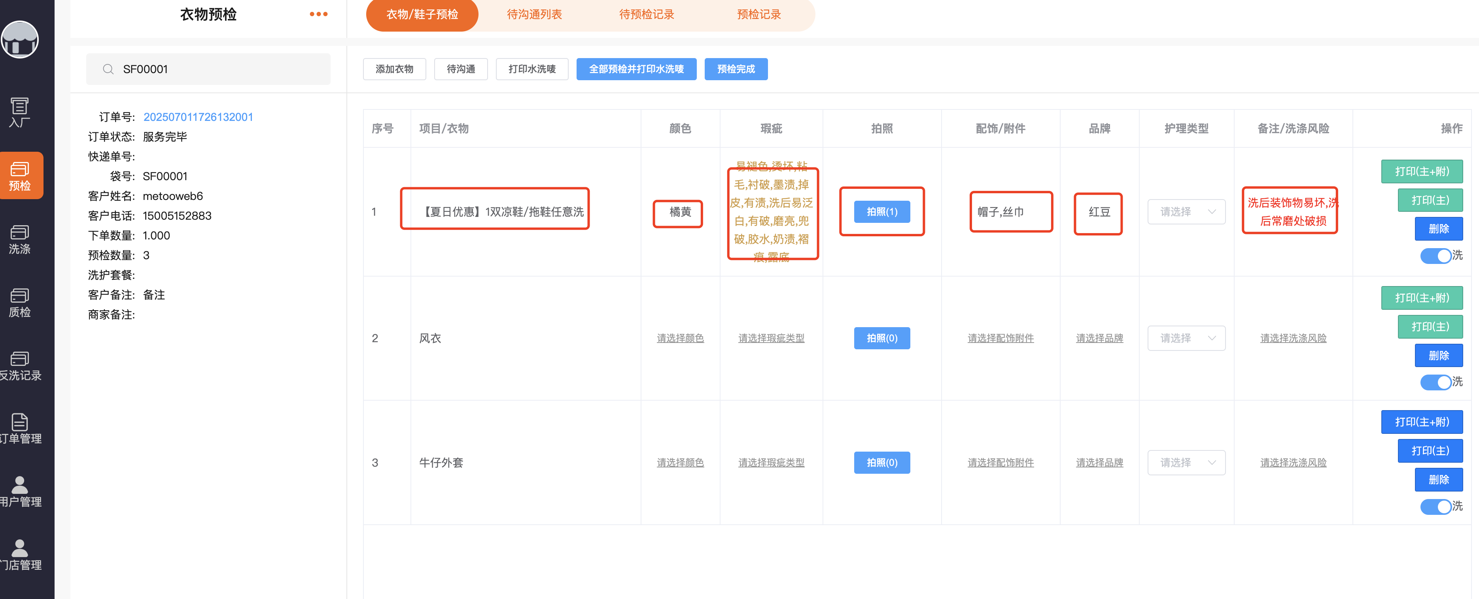Open order number 202507011726132001 link
The height and width of the screenshot is (599, 1479).
198,117
